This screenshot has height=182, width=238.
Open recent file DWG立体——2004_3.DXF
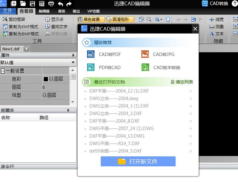pyautogui.click(x=116, y=113)
